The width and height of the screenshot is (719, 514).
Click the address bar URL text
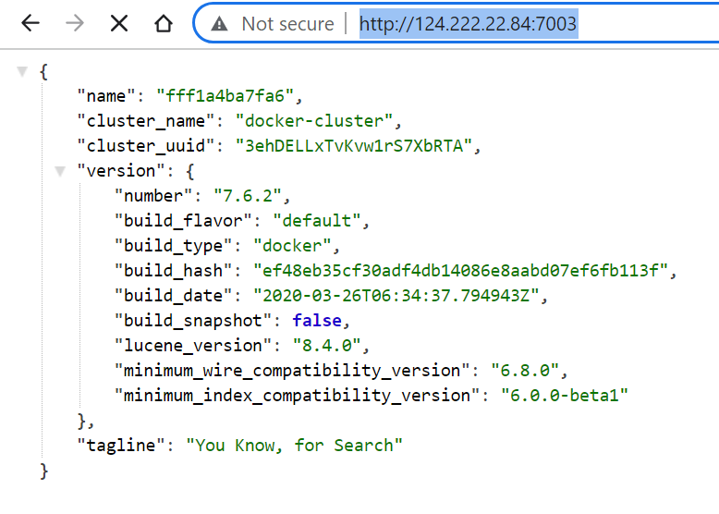468,24
